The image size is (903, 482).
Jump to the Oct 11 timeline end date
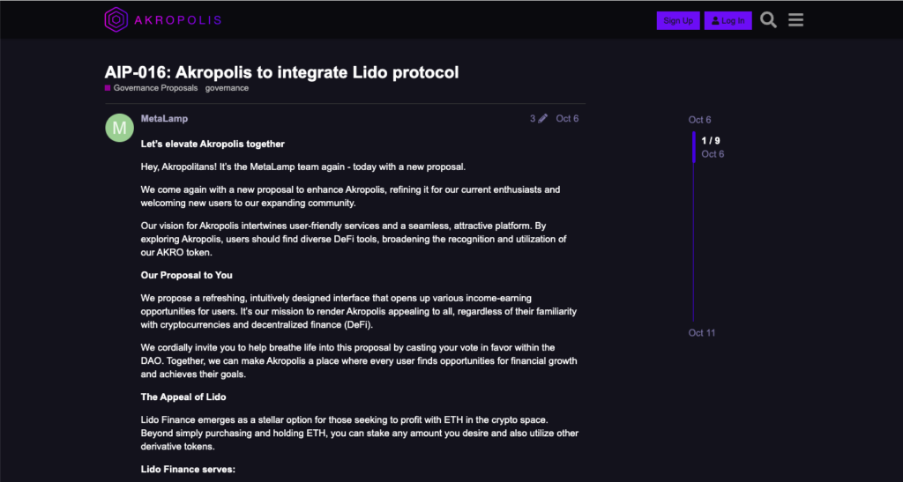702,333
